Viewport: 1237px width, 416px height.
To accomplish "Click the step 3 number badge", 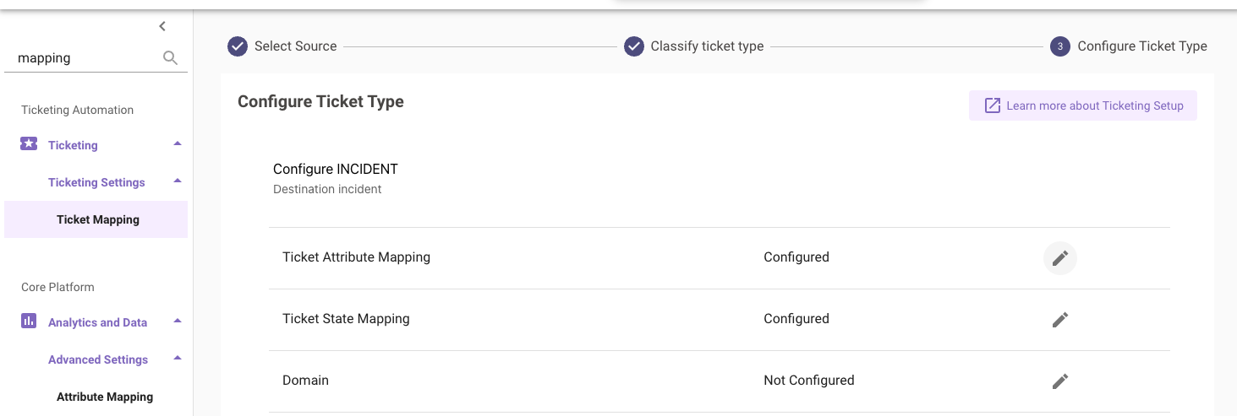I will (1060, 46).
